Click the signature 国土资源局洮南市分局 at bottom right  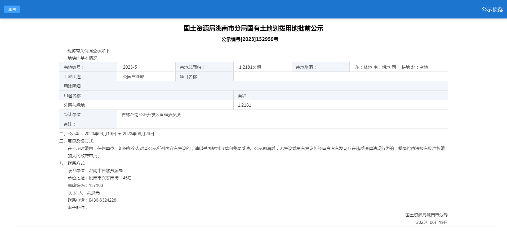[x=426, y=215]
